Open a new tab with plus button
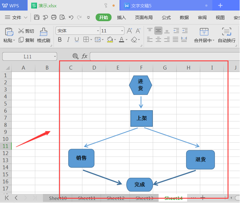The height and width of the screenshot is (203, 240). click(x=220, y=5)
